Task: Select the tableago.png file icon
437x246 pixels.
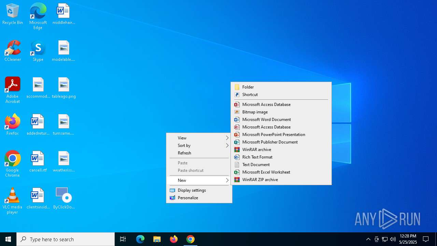Action: [x=64, y=88]
